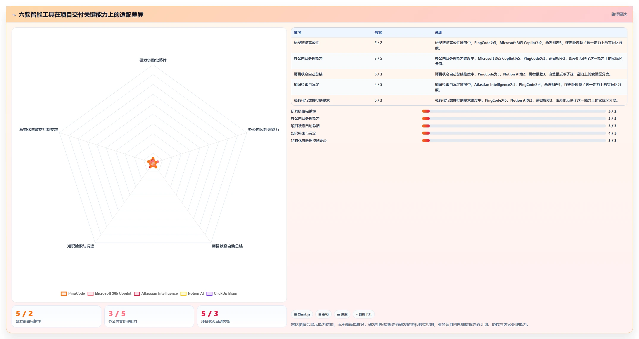
Task: Click the 说明 column header
Action: point(439,33)
